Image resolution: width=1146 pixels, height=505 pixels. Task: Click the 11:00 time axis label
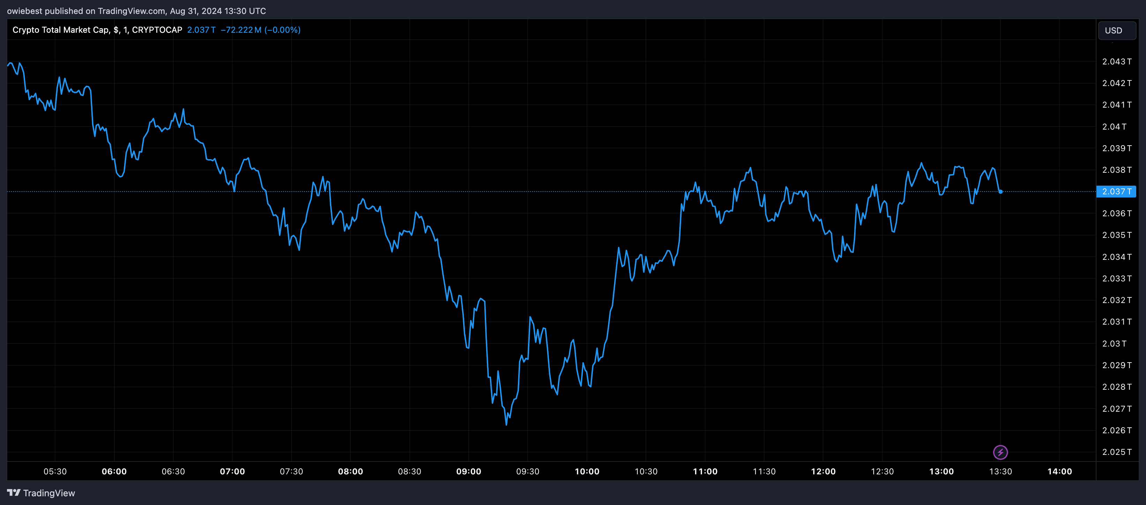pos(705,471)
